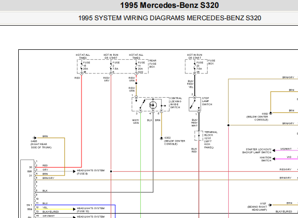
Task: Click "HEADLIGHTS SYSTEM (FUSE 12)" reference
Action: tap(90, 210)
